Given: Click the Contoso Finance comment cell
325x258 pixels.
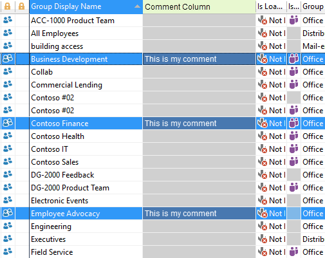Looking at the screenshot, I should [x=199, y=124].
